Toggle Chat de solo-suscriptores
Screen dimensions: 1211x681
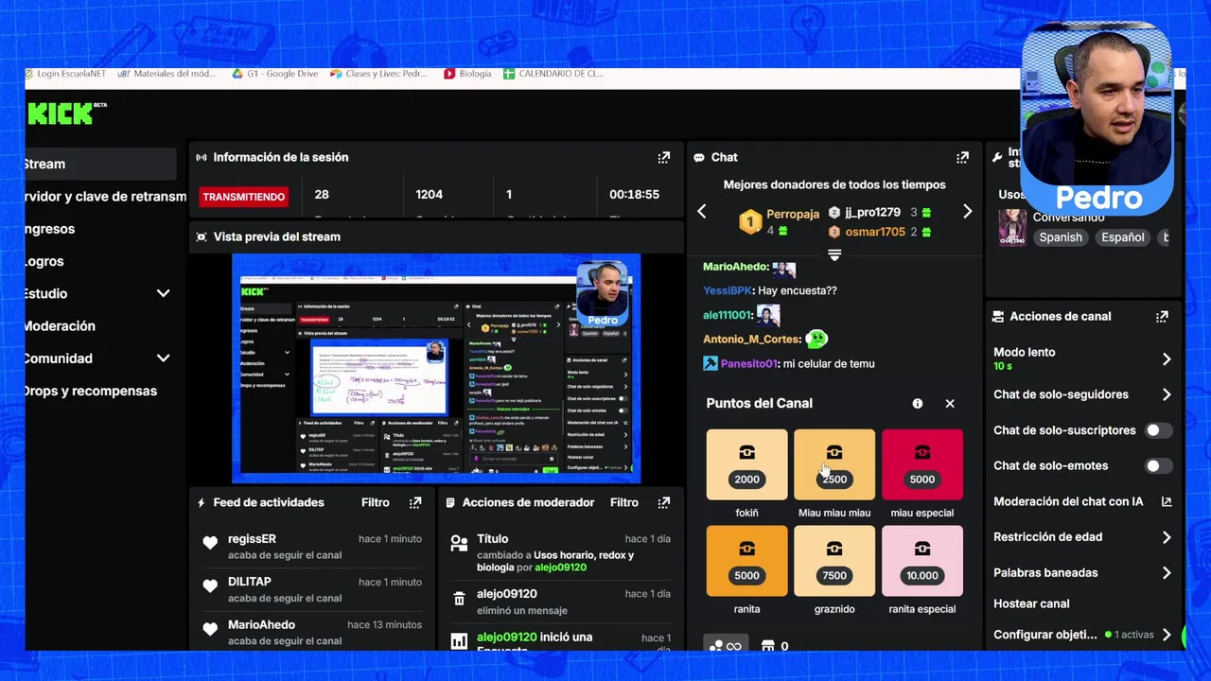(1159, 430)
